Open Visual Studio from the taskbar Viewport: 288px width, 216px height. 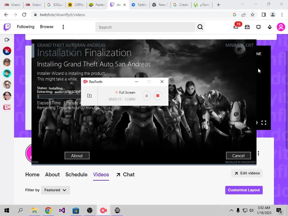(62, 210)
